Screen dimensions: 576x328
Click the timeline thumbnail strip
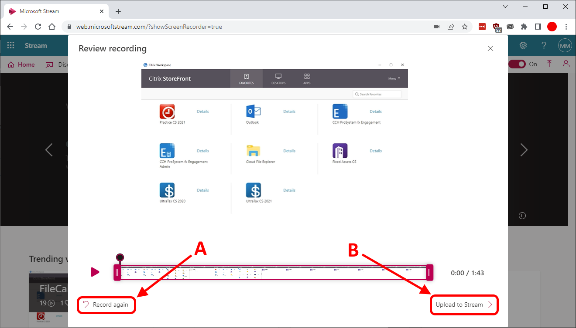[273, 273]
